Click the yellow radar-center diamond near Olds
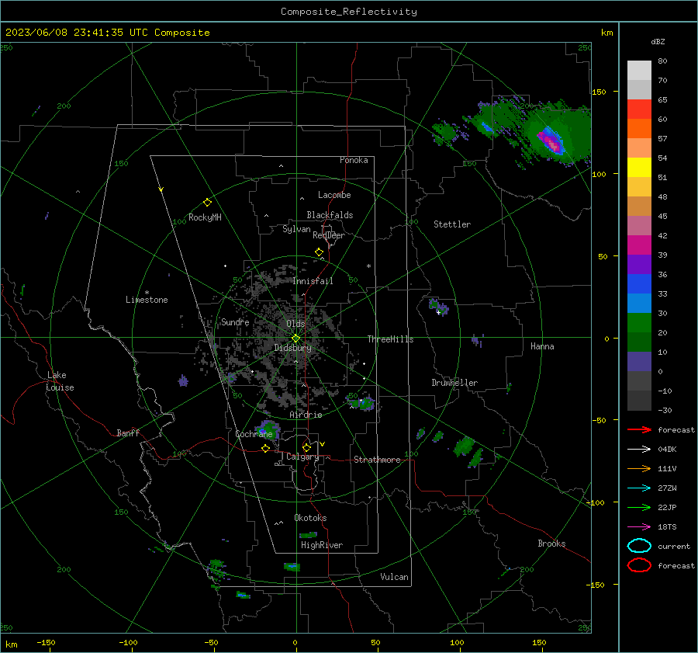The width and height of the screenshot is (698, 653). point(296,339)
